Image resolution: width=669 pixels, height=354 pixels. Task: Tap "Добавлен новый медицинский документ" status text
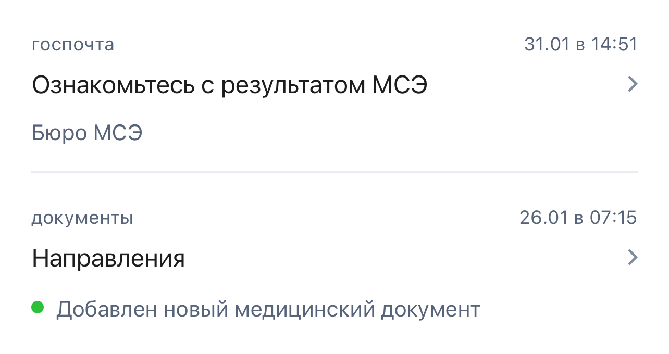point(268,310)
